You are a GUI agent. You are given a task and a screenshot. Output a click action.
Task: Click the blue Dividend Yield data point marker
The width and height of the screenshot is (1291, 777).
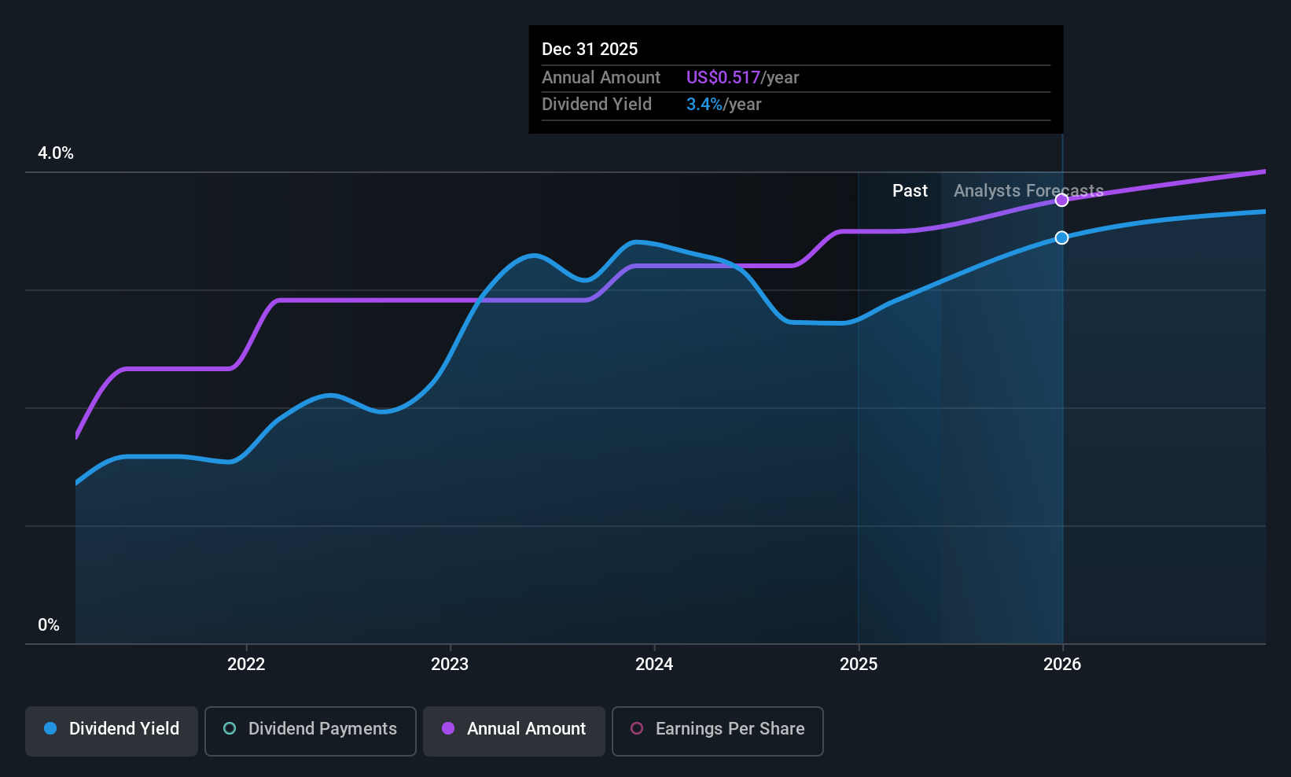click(x=1061, y=238)
